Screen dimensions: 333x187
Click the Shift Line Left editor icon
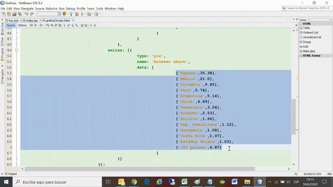click(x=82, y=25)
